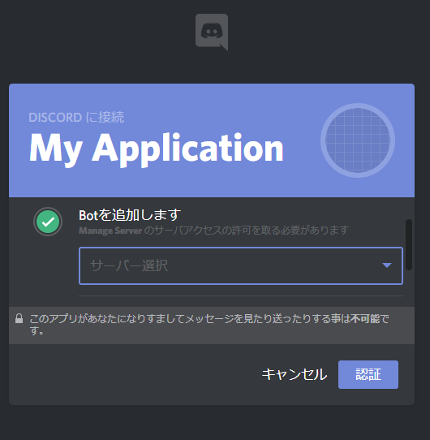Viewport: 430px width, 440px height.
Task: Click the permissions list scrollbar
Action: point(409,244)
